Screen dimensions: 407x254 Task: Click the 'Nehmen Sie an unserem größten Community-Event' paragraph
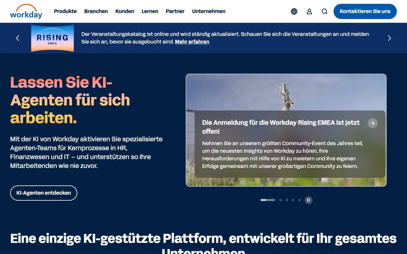283,155
